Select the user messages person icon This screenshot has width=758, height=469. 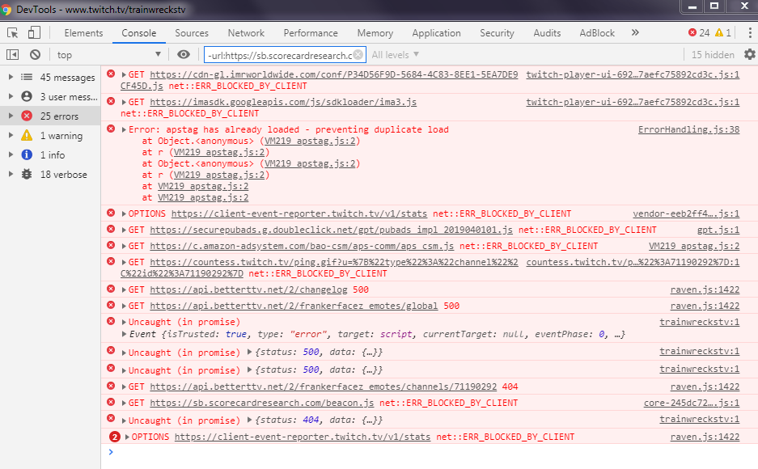point(27,96)
